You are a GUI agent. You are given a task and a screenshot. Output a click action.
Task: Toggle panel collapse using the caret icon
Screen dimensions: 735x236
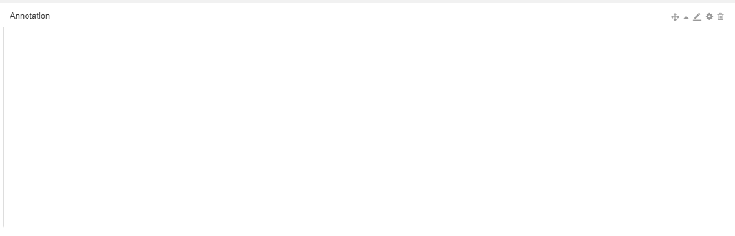(686, 17)
